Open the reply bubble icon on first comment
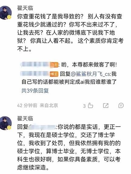The height and width of the screenshot is (174, 131). [121, 105]
